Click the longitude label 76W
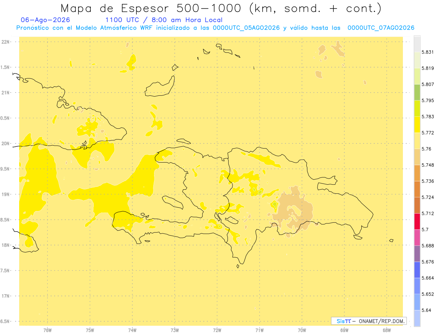 pos(47,330)
